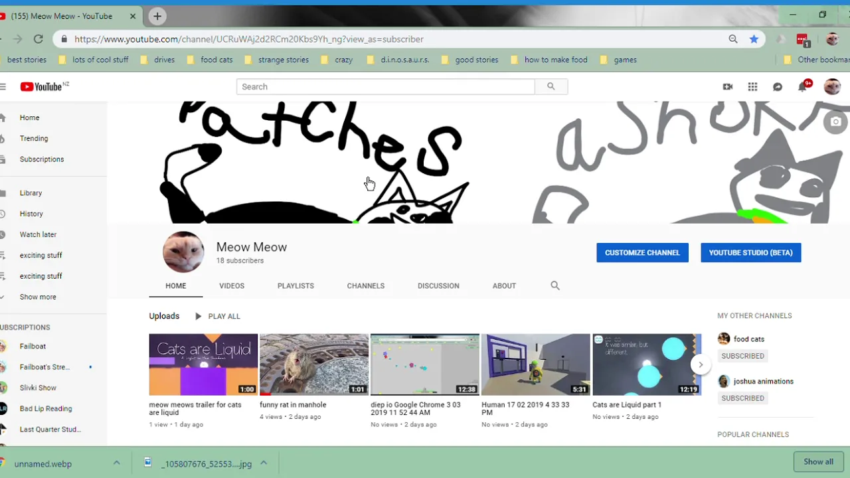
Task: Switch to the DISCUSSION tab
Action: tap(438, 285)
